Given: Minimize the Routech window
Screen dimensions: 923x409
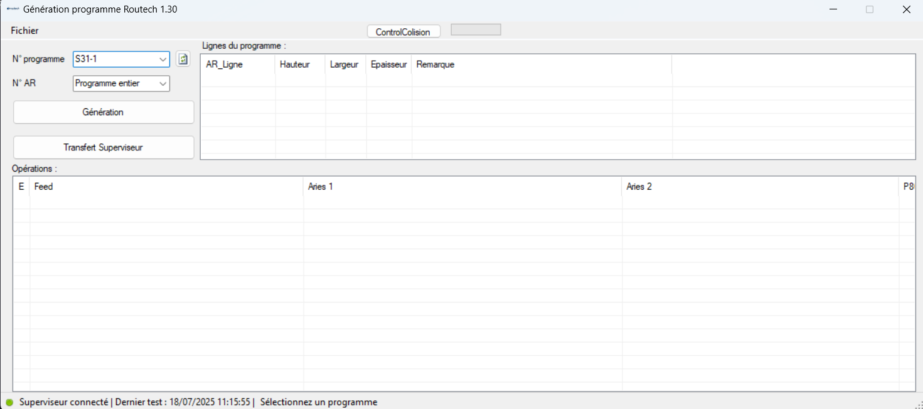Looking at the screenshot, I should coord(833,9).
